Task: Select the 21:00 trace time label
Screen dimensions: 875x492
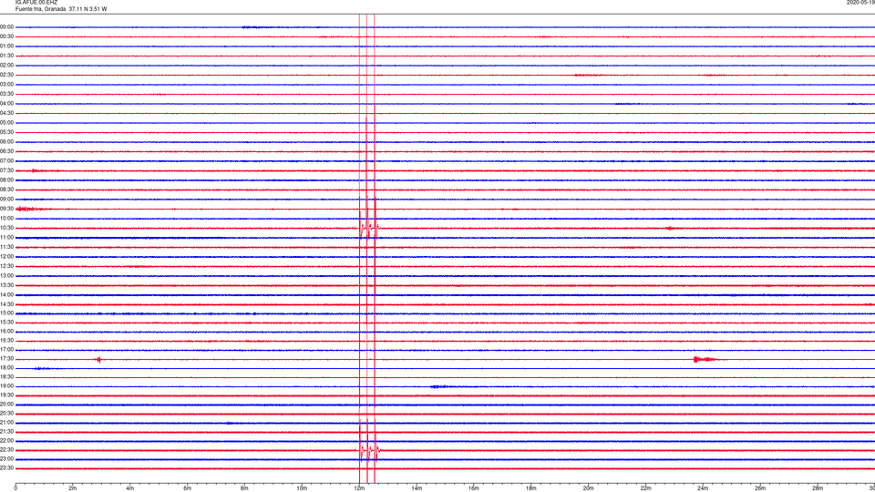Action: click(7, 422)
